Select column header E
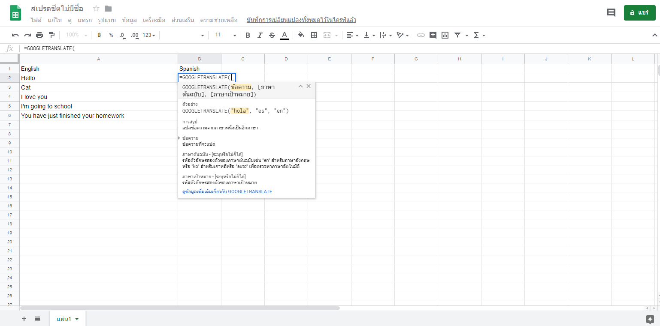Viewport: 660px width, 326px height. (330, 59)
